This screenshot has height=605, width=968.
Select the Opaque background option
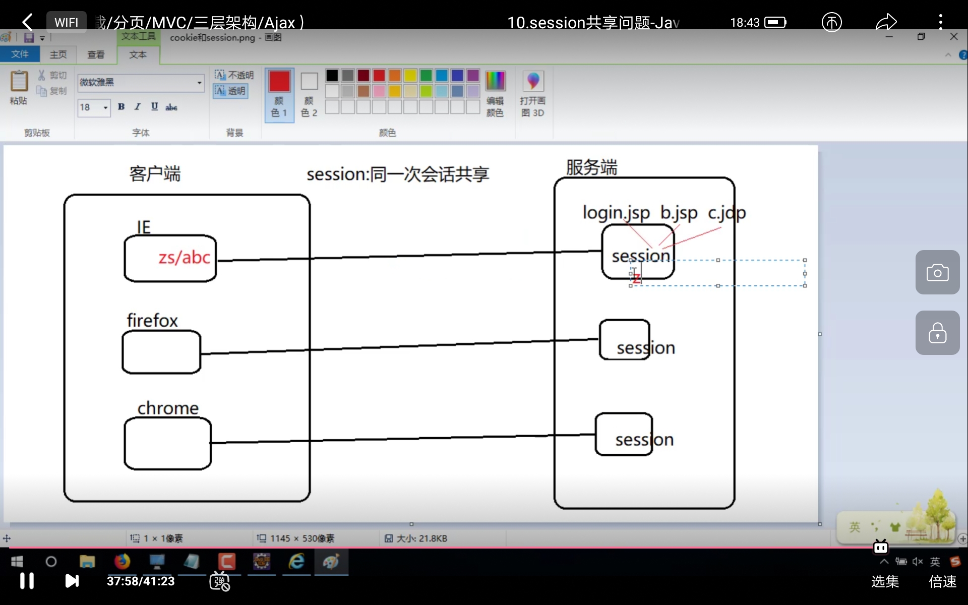click(x=234, y=75)
